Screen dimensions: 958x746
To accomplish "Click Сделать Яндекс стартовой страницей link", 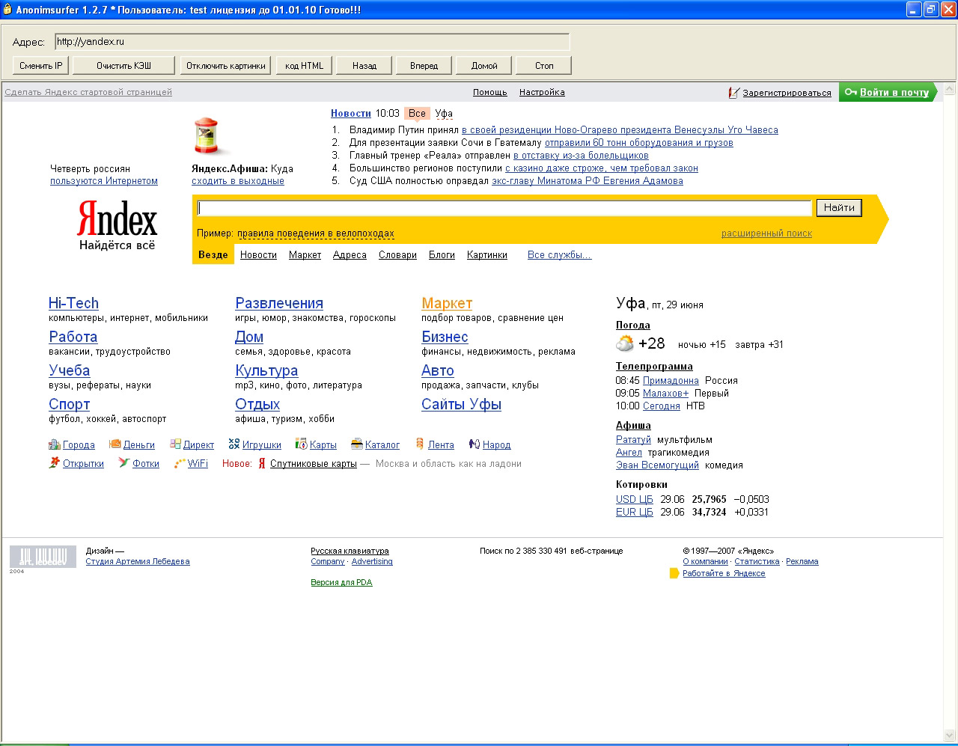I will pos(88,92).
